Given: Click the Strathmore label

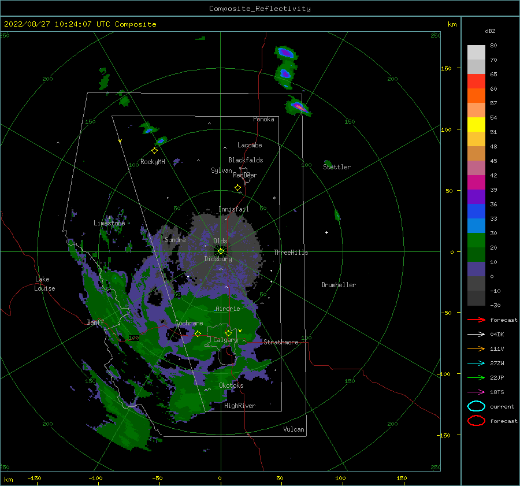Looking at the screenshot, I should [281, 342].
